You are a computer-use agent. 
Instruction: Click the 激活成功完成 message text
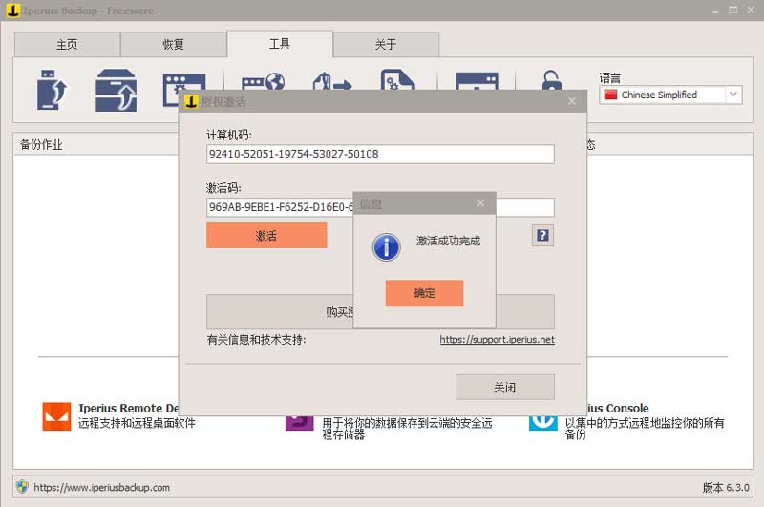[x=448, y=241]
